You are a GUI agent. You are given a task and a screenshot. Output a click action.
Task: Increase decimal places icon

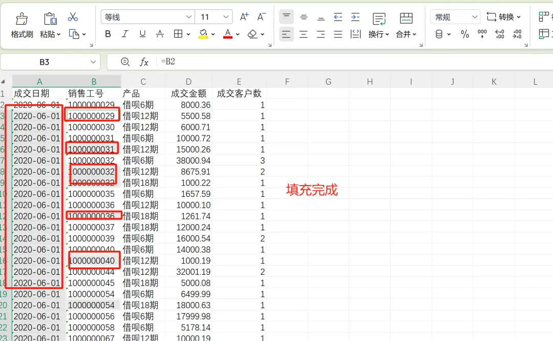pos(499,34)
